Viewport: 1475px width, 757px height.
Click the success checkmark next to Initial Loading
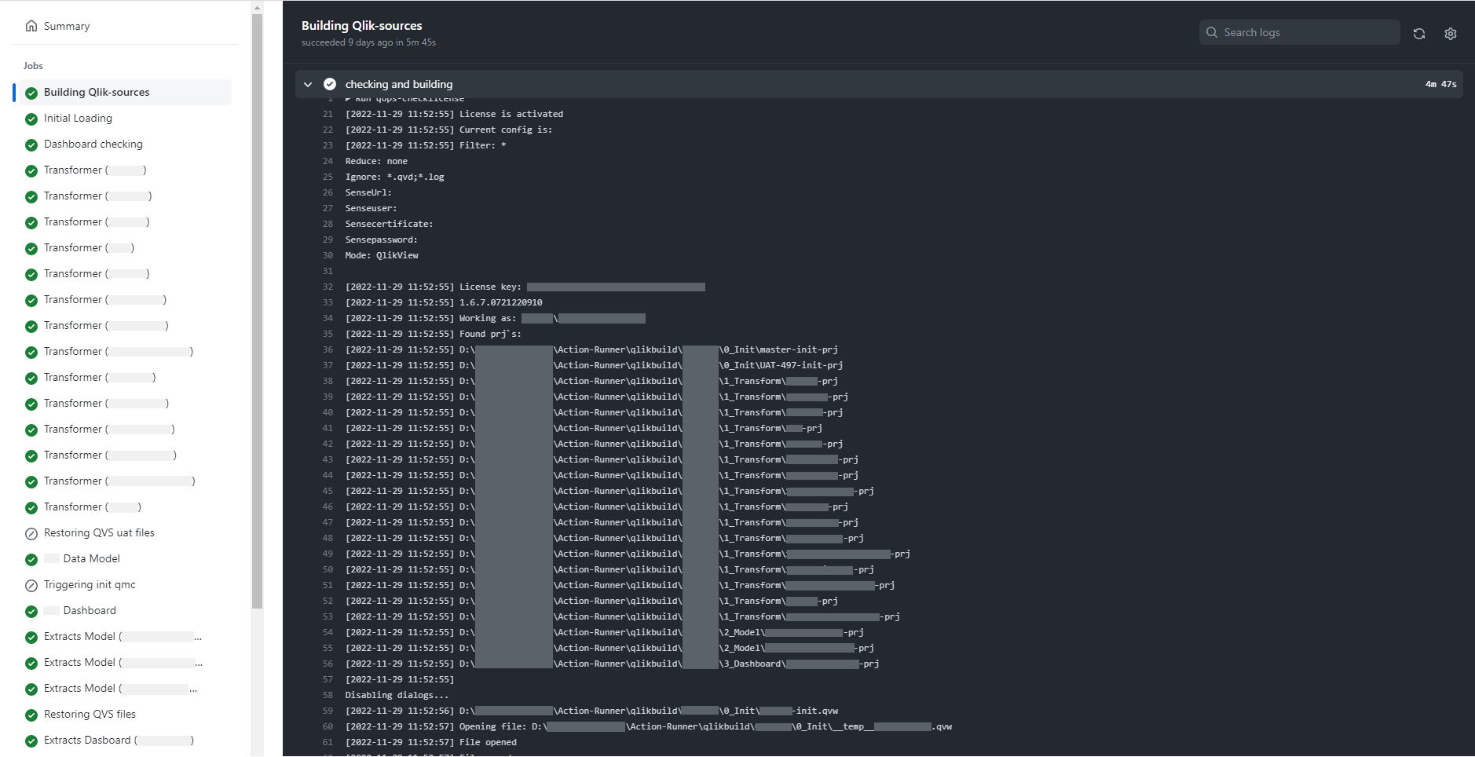click(x=31, y=119)
